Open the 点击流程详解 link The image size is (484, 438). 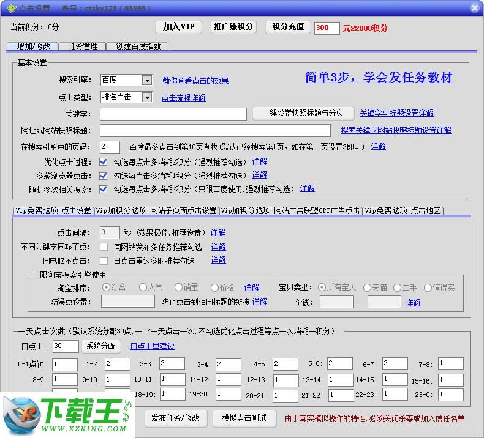pyautogui.click(x=184, y=98)
